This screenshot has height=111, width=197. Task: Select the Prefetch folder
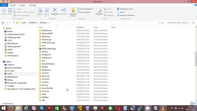coord(45,67)
